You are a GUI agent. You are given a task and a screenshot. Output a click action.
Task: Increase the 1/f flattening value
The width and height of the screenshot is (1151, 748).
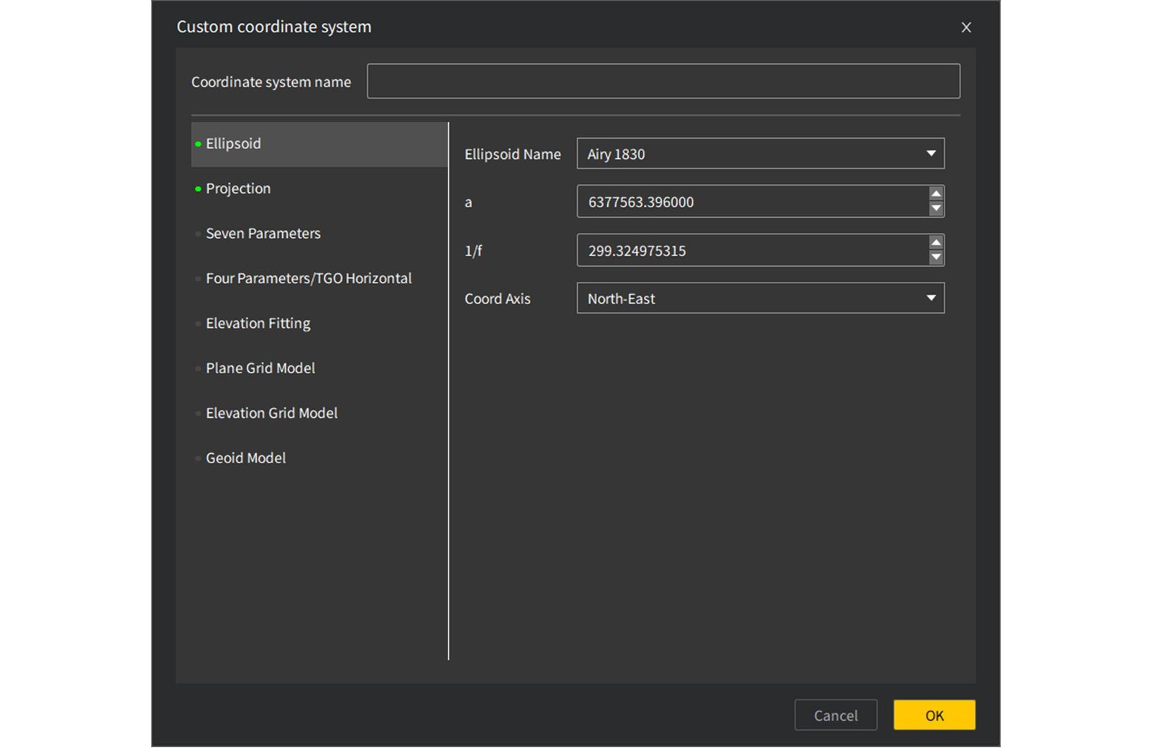pos(935,243)
